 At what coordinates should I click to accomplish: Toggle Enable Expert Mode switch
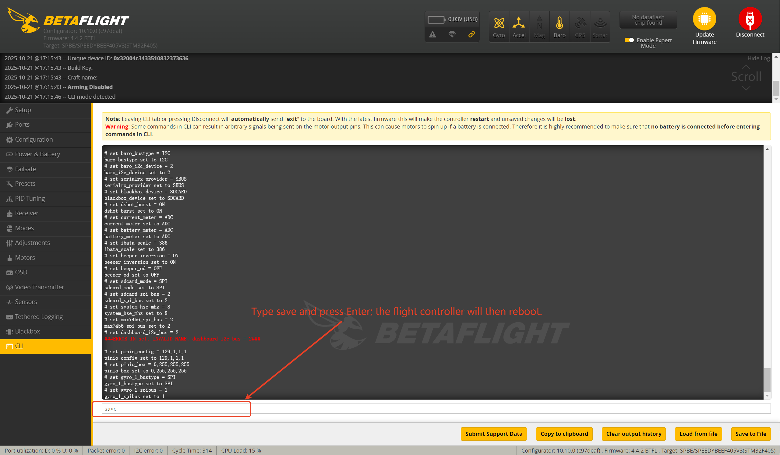629,40
